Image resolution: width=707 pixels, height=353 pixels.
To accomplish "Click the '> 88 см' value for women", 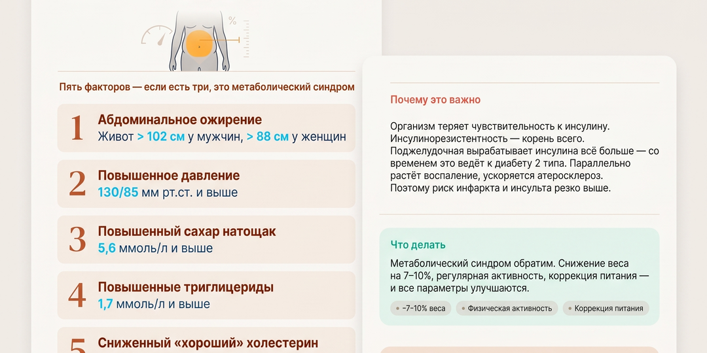I will [x=267, y=137].
